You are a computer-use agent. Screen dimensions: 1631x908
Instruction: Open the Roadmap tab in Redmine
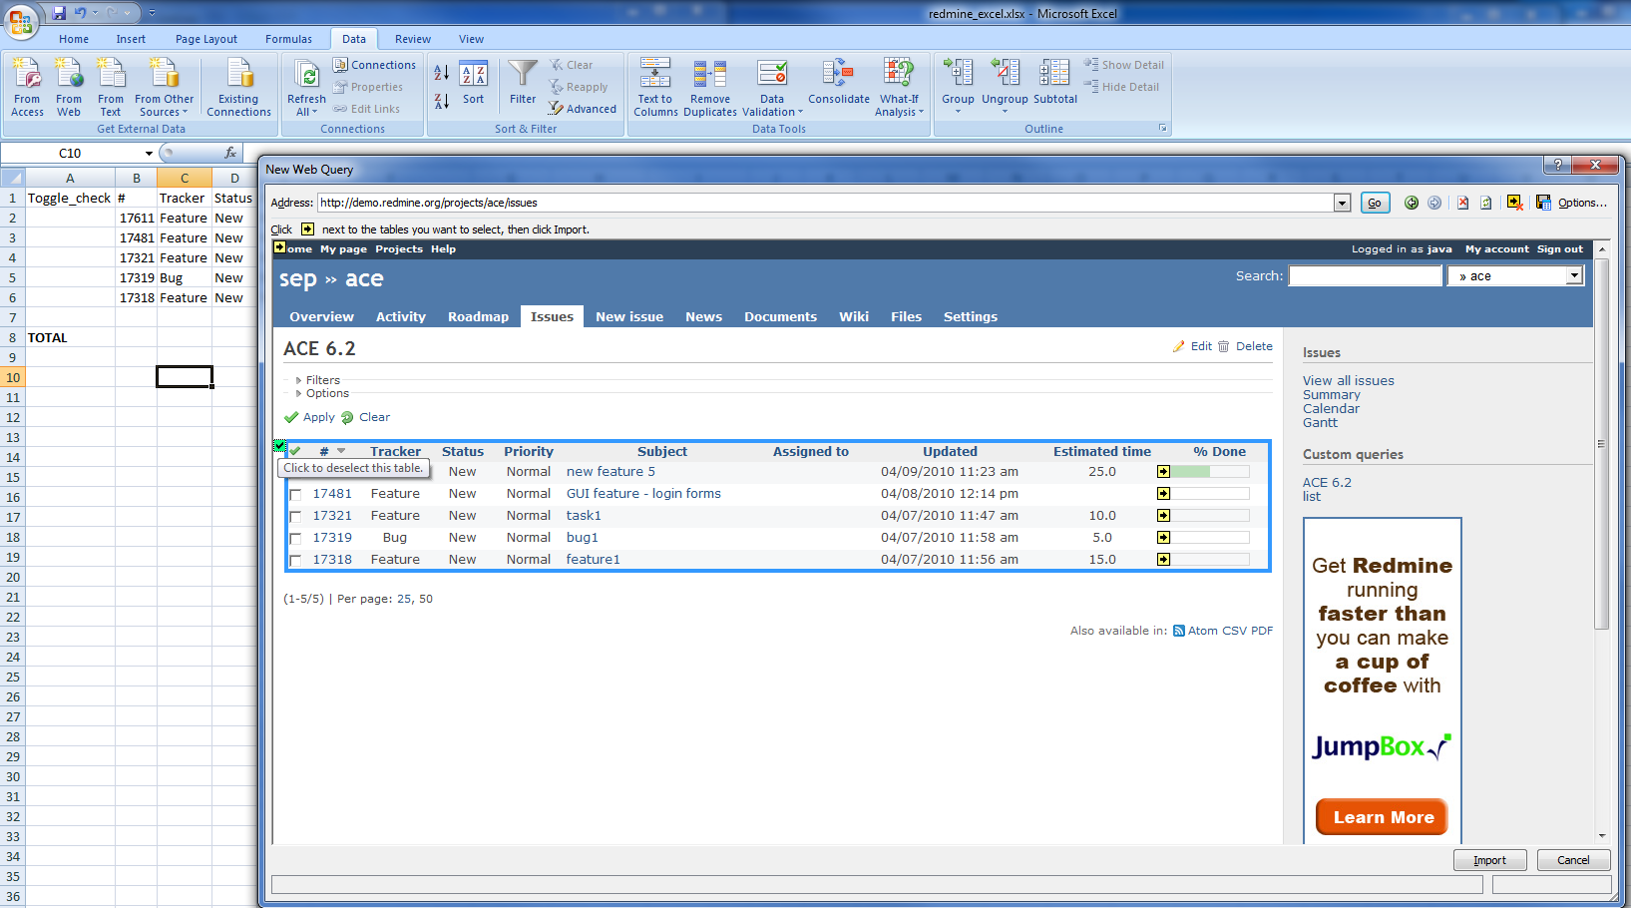(478, 316)
